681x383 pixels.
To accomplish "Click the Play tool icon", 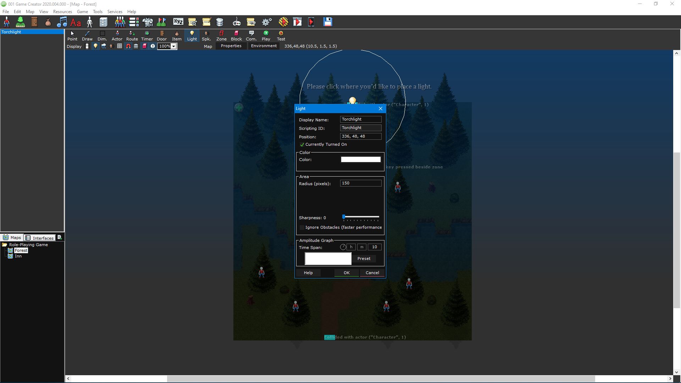I will 266,36.
